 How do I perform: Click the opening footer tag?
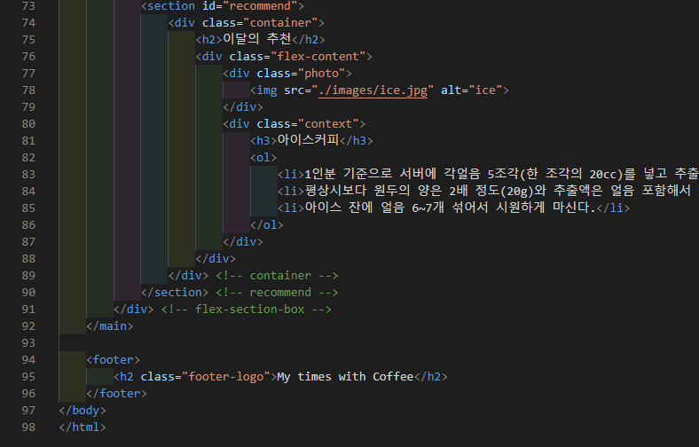(114, 360)
